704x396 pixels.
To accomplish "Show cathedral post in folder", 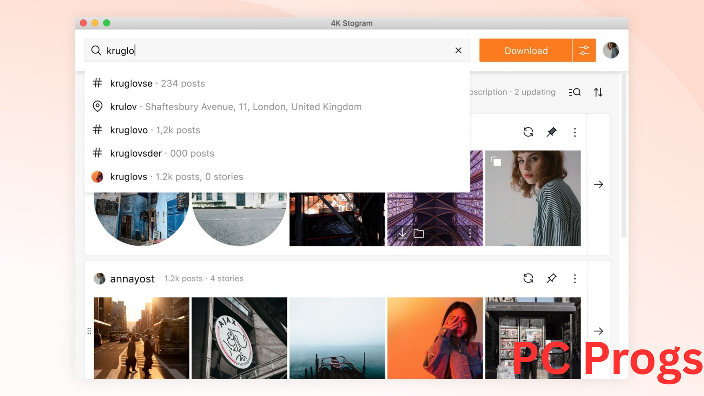I will [x=419, y=233].
